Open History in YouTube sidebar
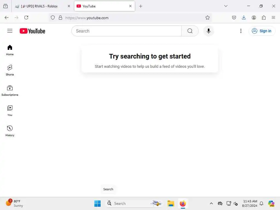 [x=10, y=131]
